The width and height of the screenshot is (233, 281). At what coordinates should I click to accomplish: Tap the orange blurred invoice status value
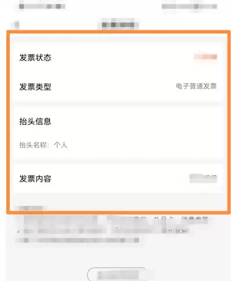(x=206, y=57)
